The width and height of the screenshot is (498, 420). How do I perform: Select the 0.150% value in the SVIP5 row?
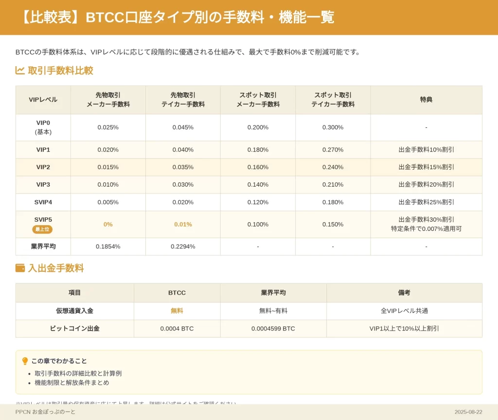coord(333,224)
